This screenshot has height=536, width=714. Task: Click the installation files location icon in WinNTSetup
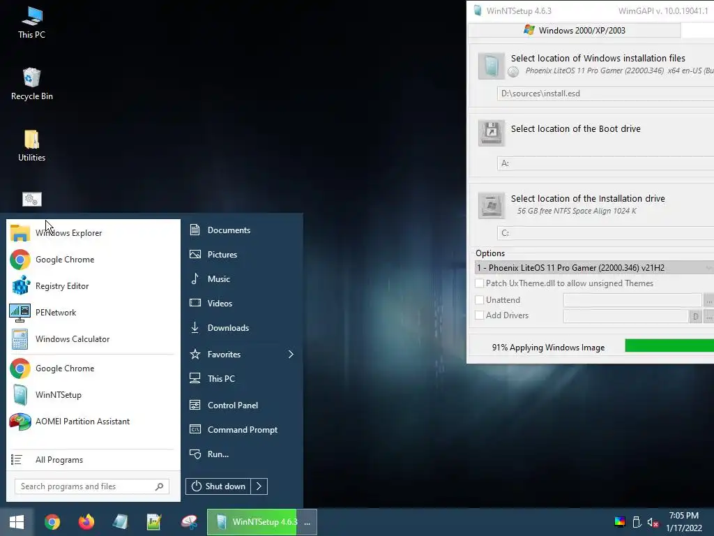[x=492, y=66]
